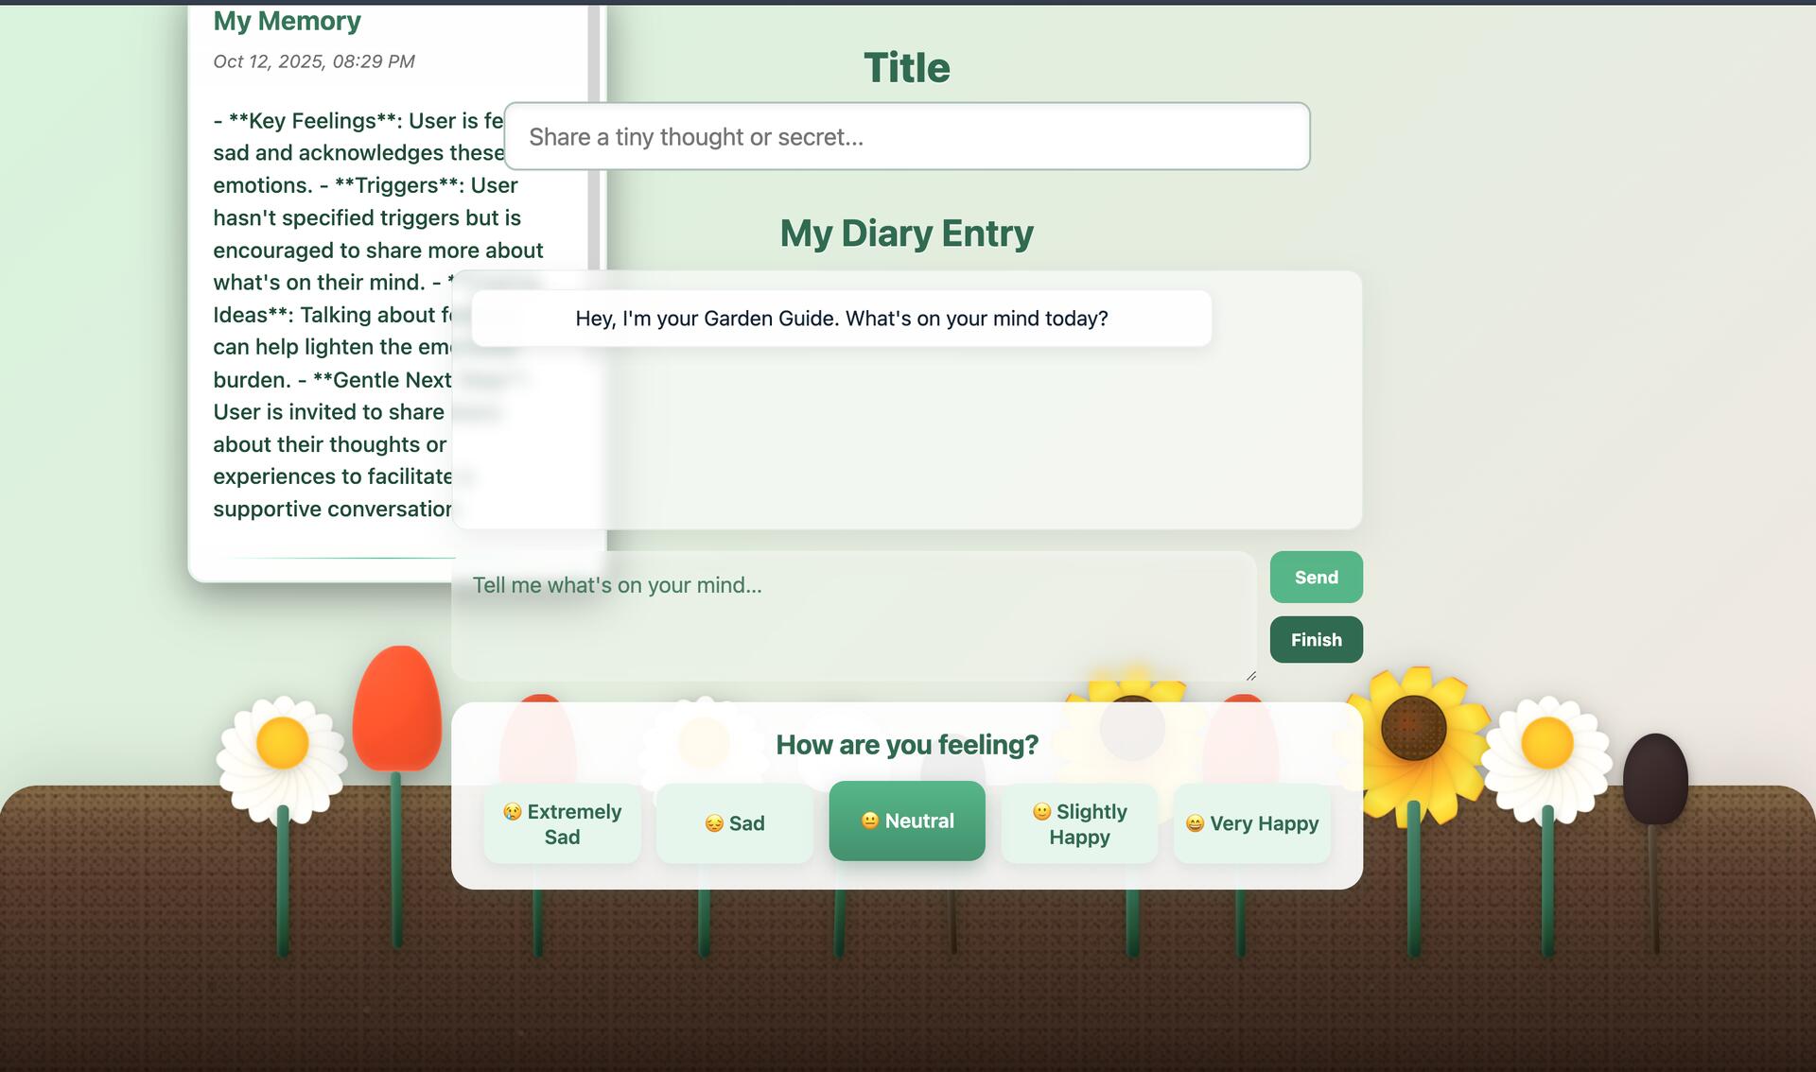Click the crying emoji on Extremely Sad

(x=513, y=811)
